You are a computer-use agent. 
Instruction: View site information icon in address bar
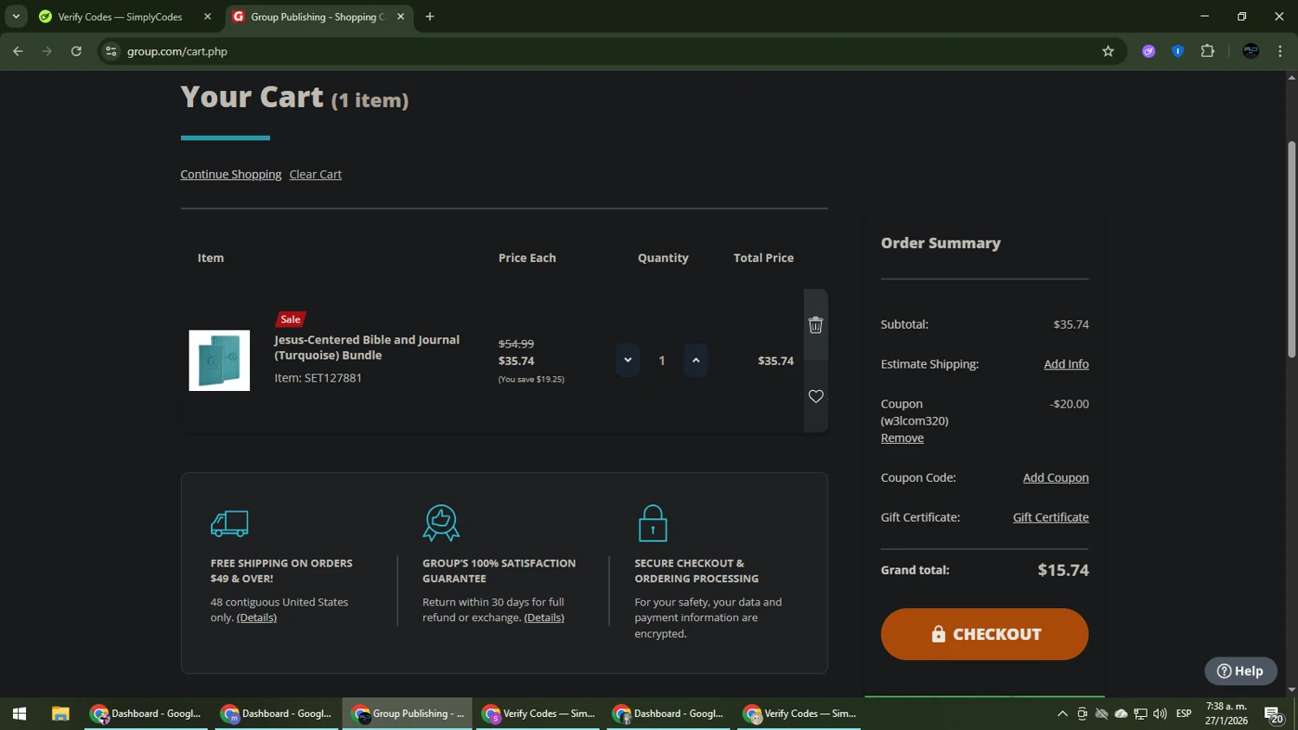111,51
